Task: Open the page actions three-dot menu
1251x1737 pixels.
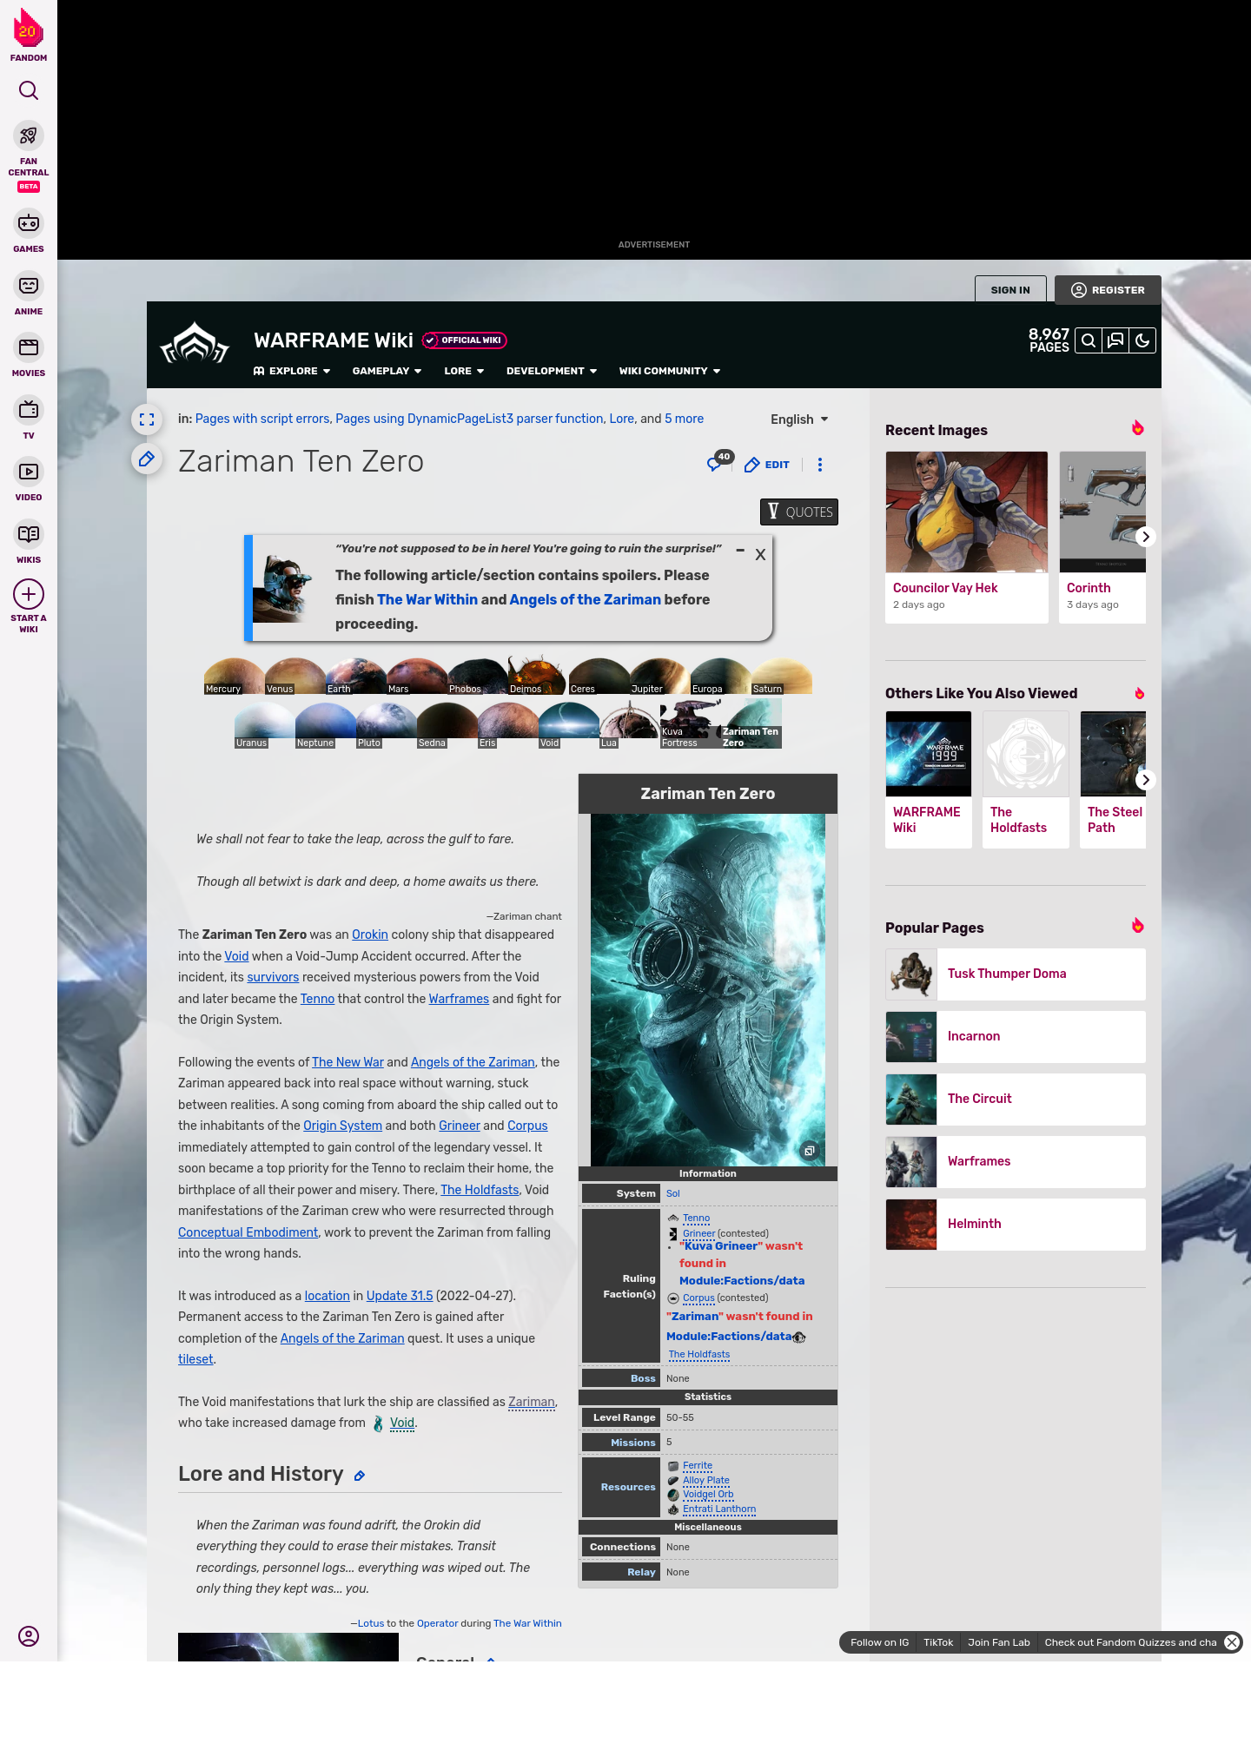Action: tap(820, 465)
